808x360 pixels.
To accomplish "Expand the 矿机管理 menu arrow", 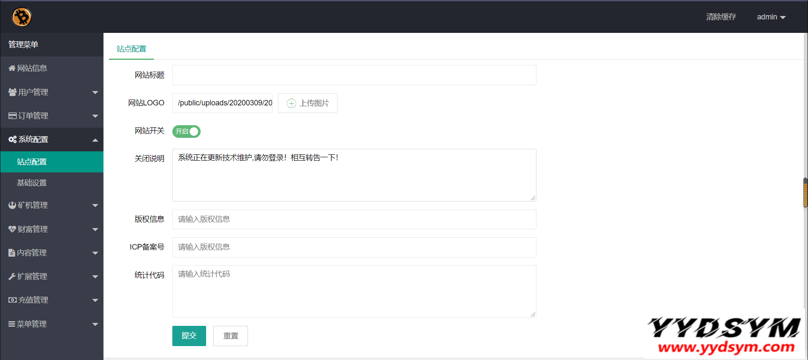I will [x=95, y=205].
